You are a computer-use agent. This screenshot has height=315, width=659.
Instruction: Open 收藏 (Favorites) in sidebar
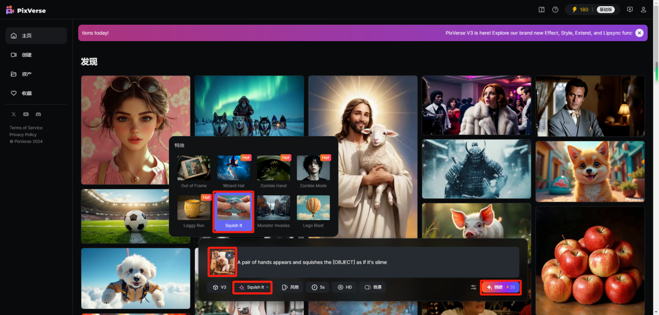(27, 93)
